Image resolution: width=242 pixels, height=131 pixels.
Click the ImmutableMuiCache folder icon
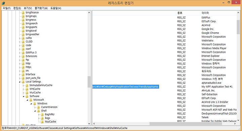(27, 85)
